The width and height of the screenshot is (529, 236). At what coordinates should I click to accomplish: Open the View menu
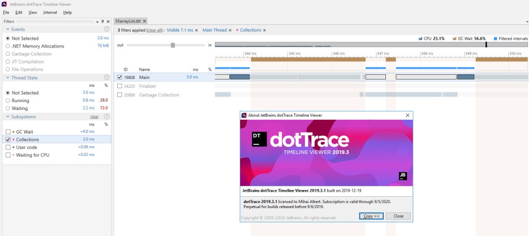pyautogui.click(x=33, y=12)
